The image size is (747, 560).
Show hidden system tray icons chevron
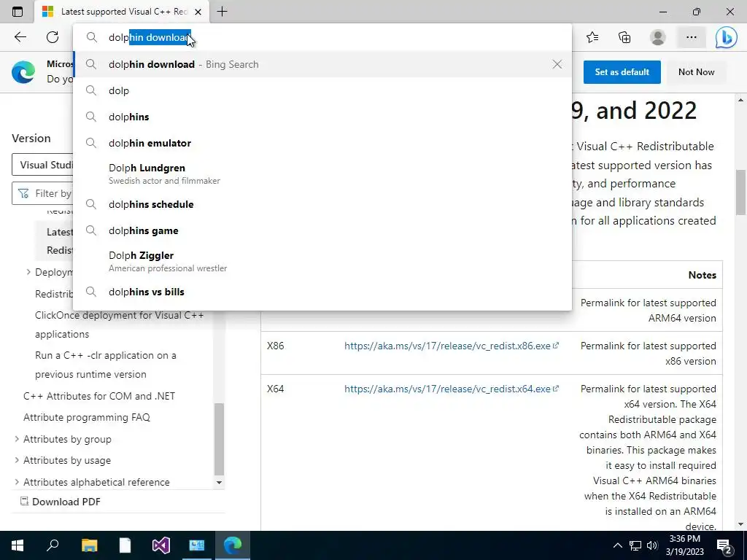pos(617,545)
